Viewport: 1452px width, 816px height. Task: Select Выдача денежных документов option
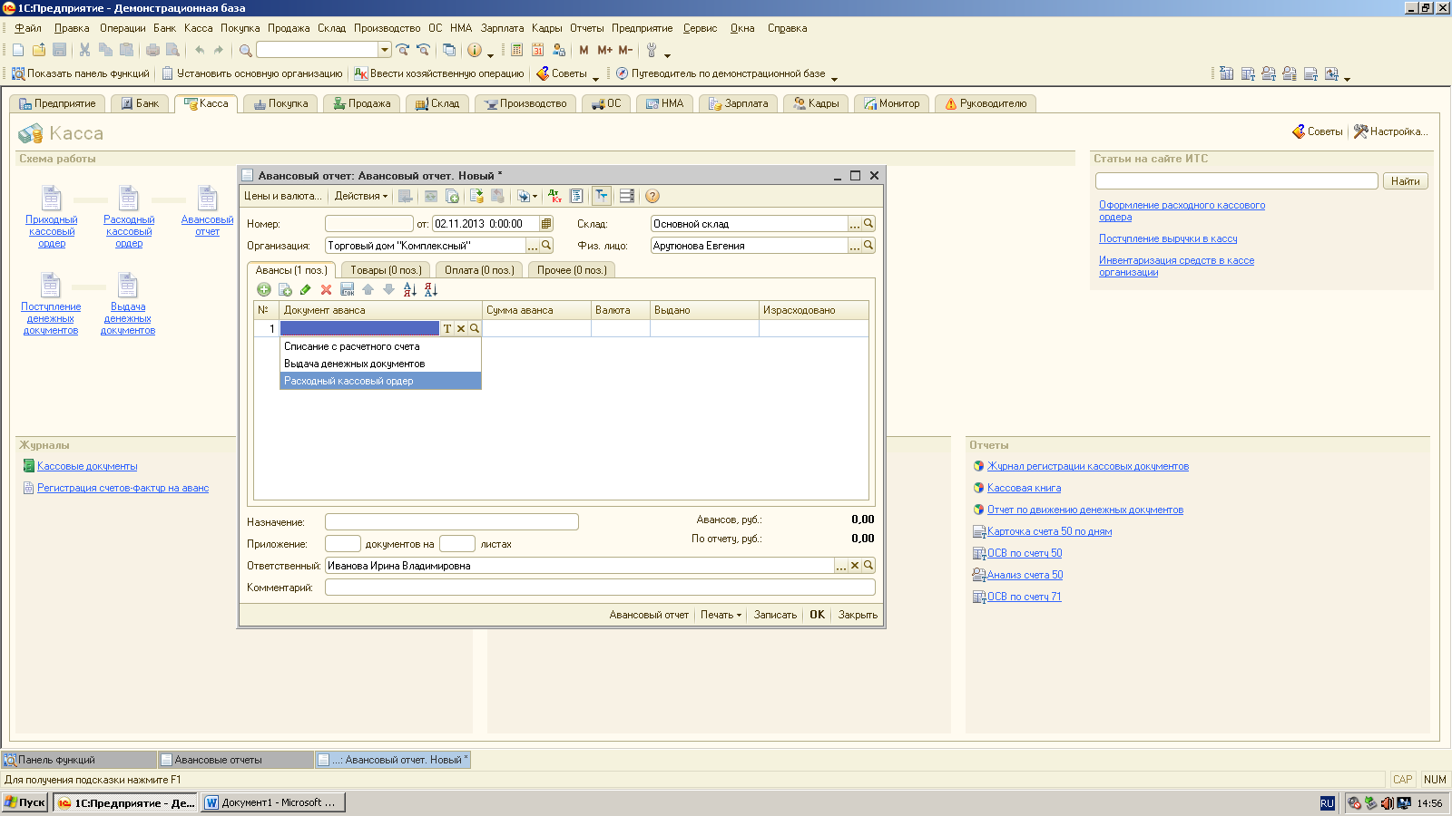tap(380, 364)
